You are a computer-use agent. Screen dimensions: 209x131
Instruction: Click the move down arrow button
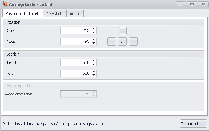(x=122, y=42)
